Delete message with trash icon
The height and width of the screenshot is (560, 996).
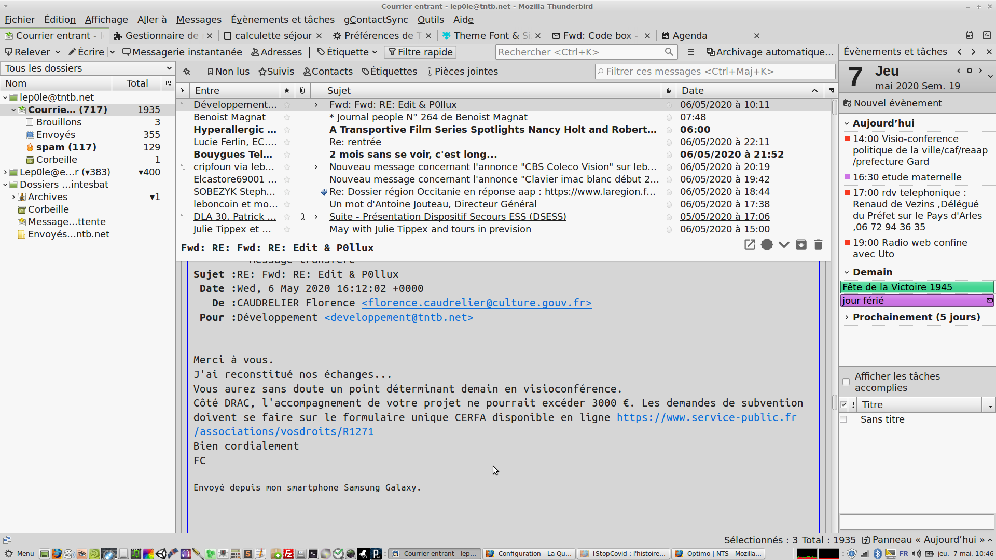(x=818, y=245)
